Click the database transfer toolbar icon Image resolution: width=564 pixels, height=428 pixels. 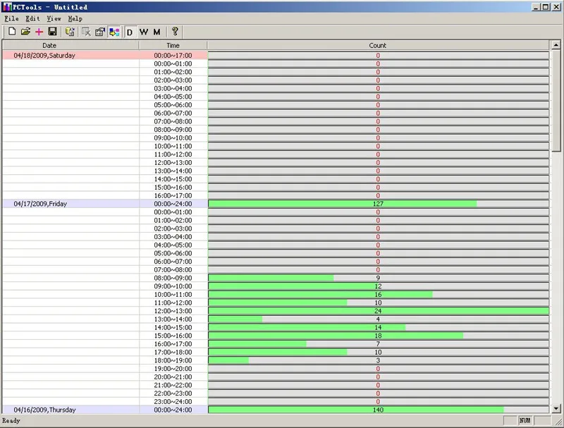pyautogui.click(x=70, y=32)
